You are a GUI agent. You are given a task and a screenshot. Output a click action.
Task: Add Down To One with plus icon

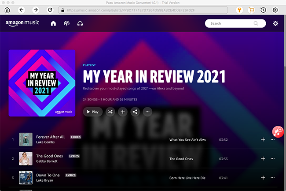(263, 177)
